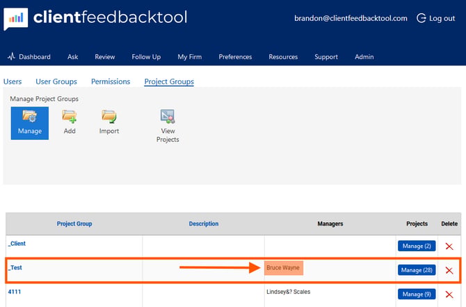Click Manage (2) for _Client
Screen dimensions: 466x307
coord(417,246)
